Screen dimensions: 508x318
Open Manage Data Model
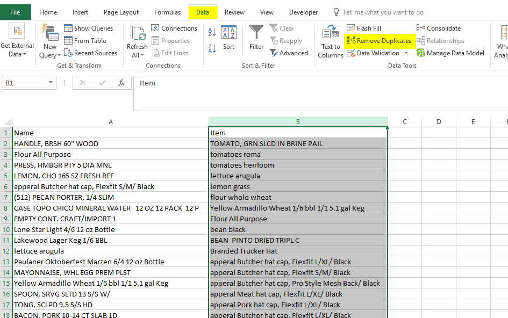click(x=450, y=53)
